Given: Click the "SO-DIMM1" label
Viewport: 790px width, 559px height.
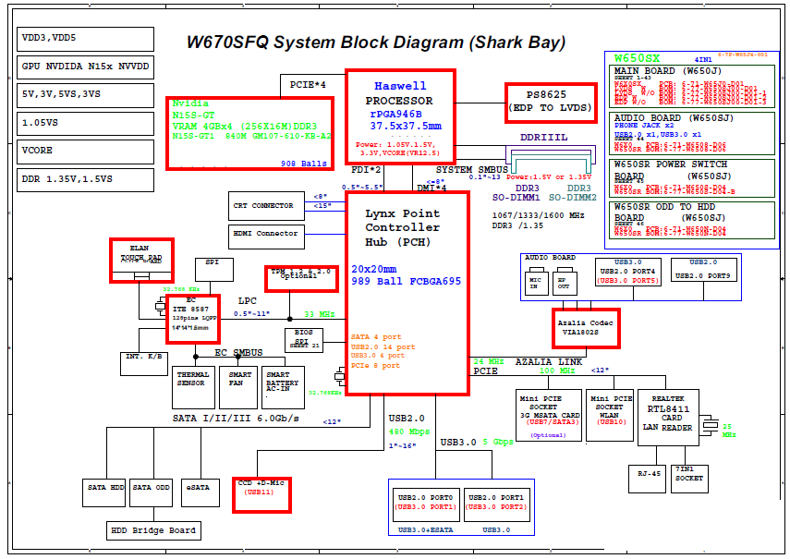Looking at the screenshot, I should (516, 198).
